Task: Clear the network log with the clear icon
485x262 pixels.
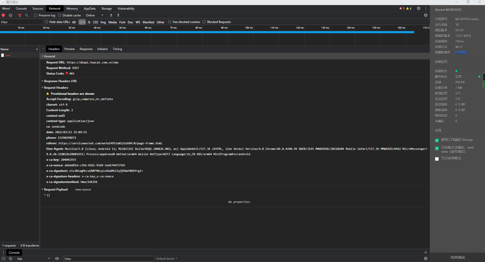Action: click(11, 15)
